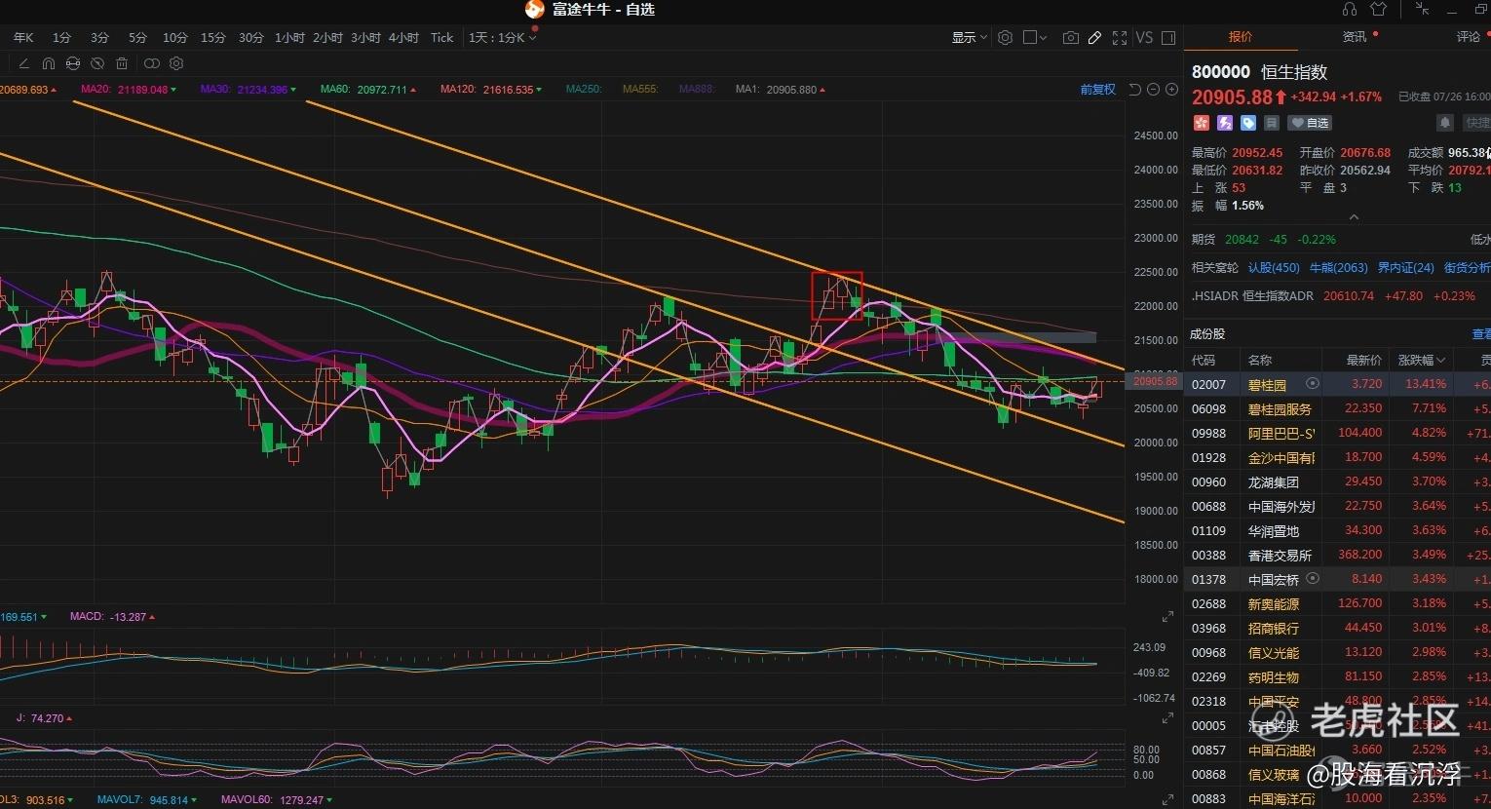
Task: Select the trend line drawing tool
Action: pos(23,63)
